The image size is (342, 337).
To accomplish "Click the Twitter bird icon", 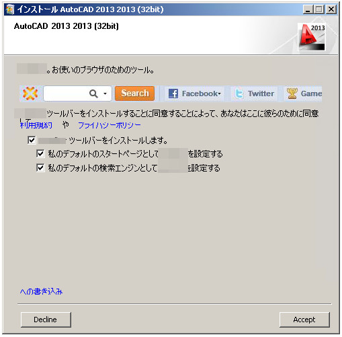I will coord(239,93).
